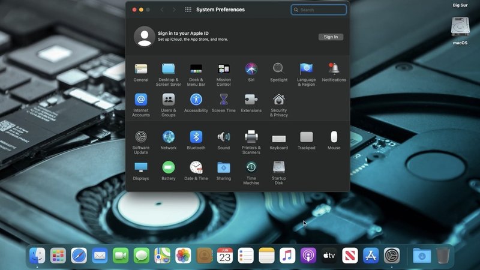480x270 pixels.
Task: Open Language & Region settings
Action: pyautogui.click(x=306, y=74)
